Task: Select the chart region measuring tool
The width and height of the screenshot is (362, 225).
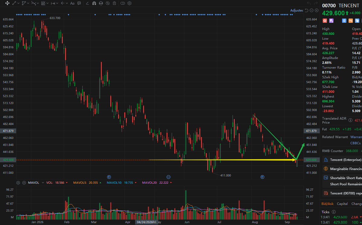Action: [x=43, y=4]
